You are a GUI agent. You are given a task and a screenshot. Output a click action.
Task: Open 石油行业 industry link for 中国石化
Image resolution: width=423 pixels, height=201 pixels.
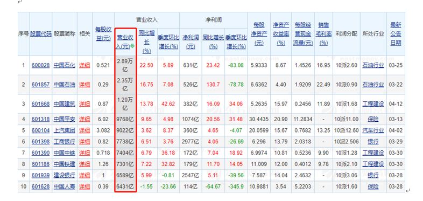pyautogui.click(x=373, y=65)
